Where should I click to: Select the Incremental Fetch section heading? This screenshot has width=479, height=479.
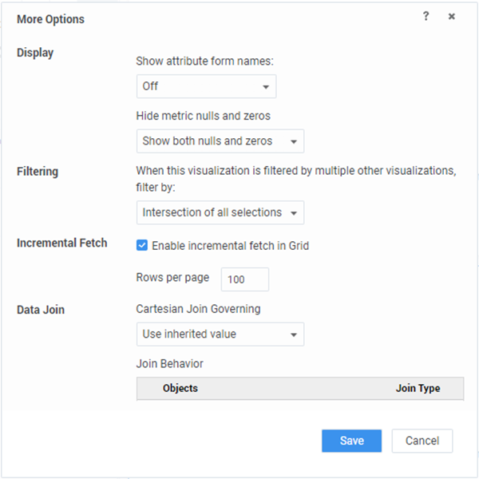[x=61, y=243]
